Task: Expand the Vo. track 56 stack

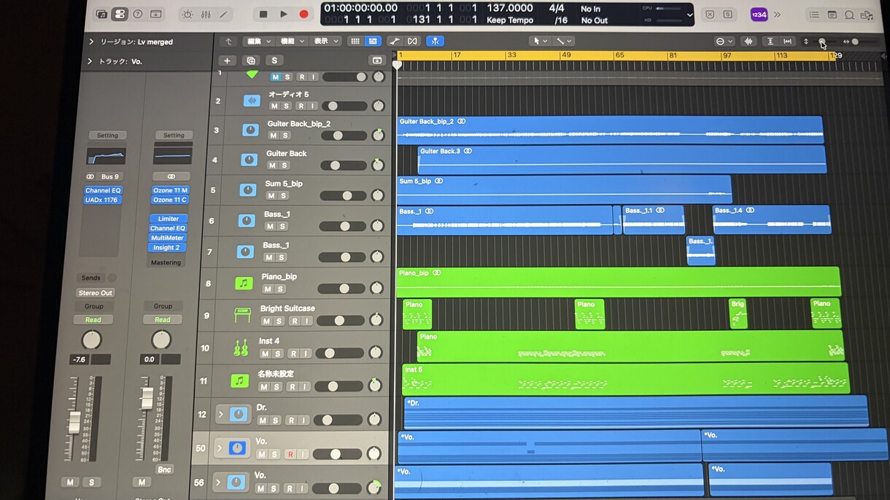Action: (217, 482)
